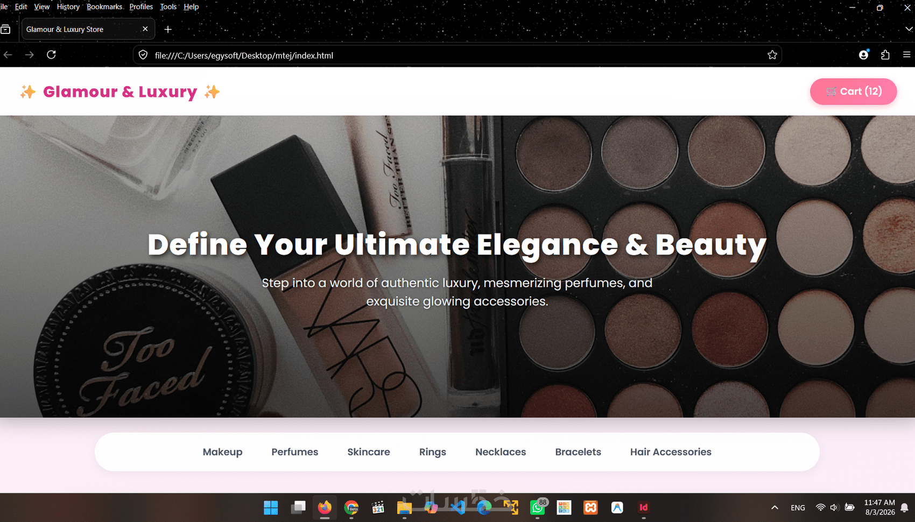This screenshot has width=915, height=522.
Task: Open the Extensions puzzle icon
Action: 885,55
